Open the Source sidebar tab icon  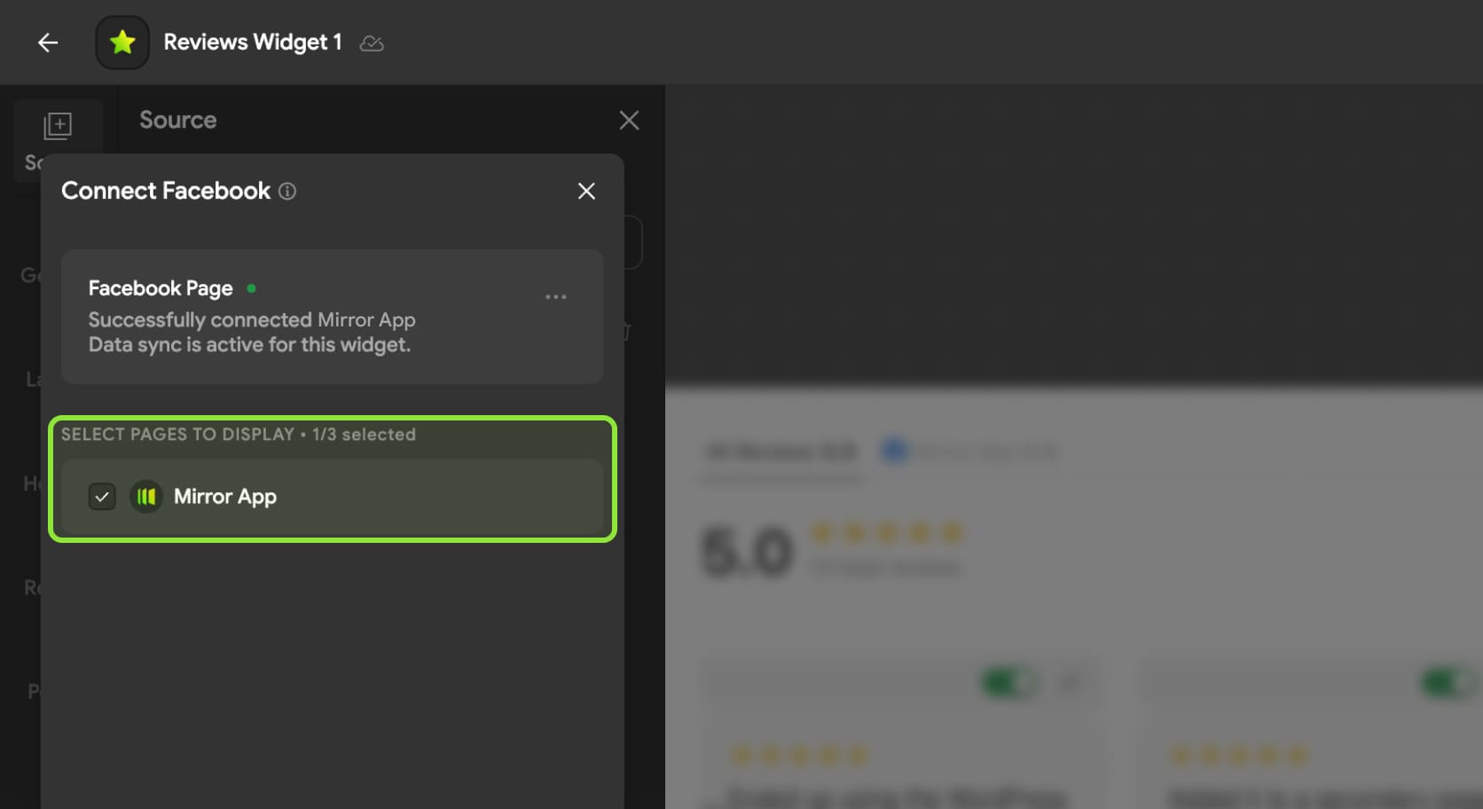point(58,126)
